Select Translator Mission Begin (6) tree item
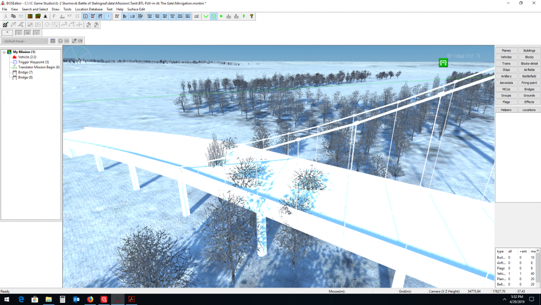Image resolution: width=541 pixels, height=305 pixels. point(38,67)
